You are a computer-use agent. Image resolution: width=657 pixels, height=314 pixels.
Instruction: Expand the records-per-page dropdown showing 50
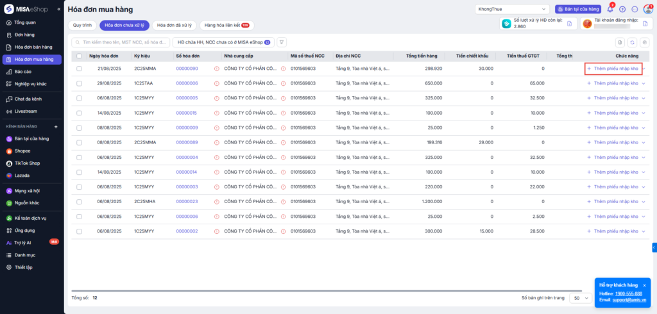[581, 298]
